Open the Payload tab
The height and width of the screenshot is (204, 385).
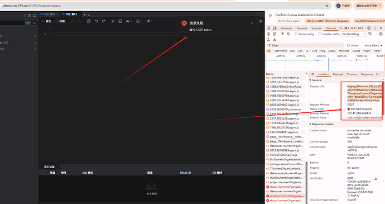(338, 74)
